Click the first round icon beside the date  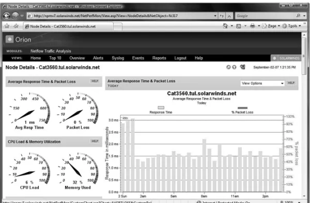coord(228,67)
